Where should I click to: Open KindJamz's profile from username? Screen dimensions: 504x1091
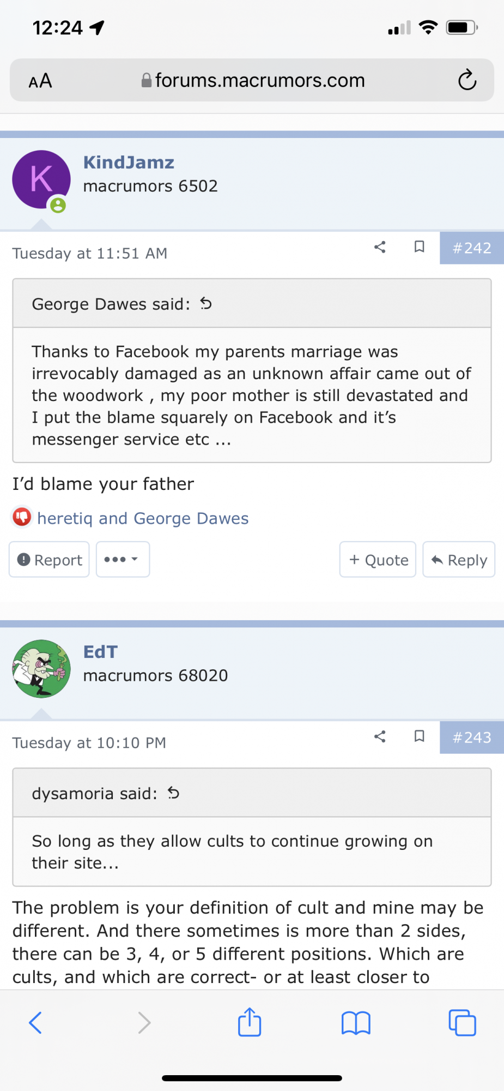[129, 162]
